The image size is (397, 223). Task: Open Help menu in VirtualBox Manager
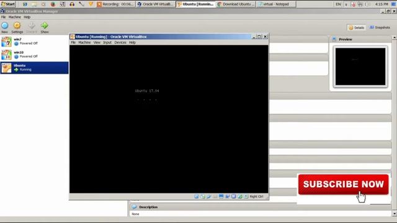(27, 17)
